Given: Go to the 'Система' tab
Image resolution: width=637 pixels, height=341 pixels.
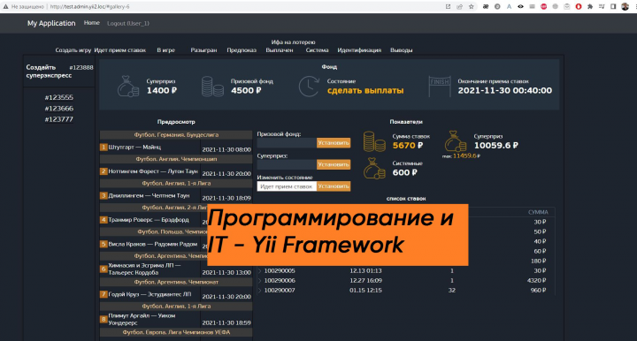Looking at the screenshot, I should 317,50.
